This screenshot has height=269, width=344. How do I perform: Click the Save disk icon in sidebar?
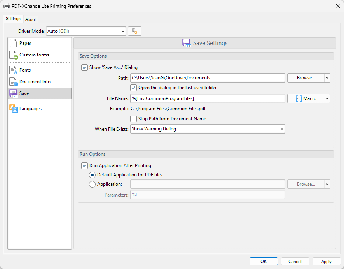[x=14, y=93]
